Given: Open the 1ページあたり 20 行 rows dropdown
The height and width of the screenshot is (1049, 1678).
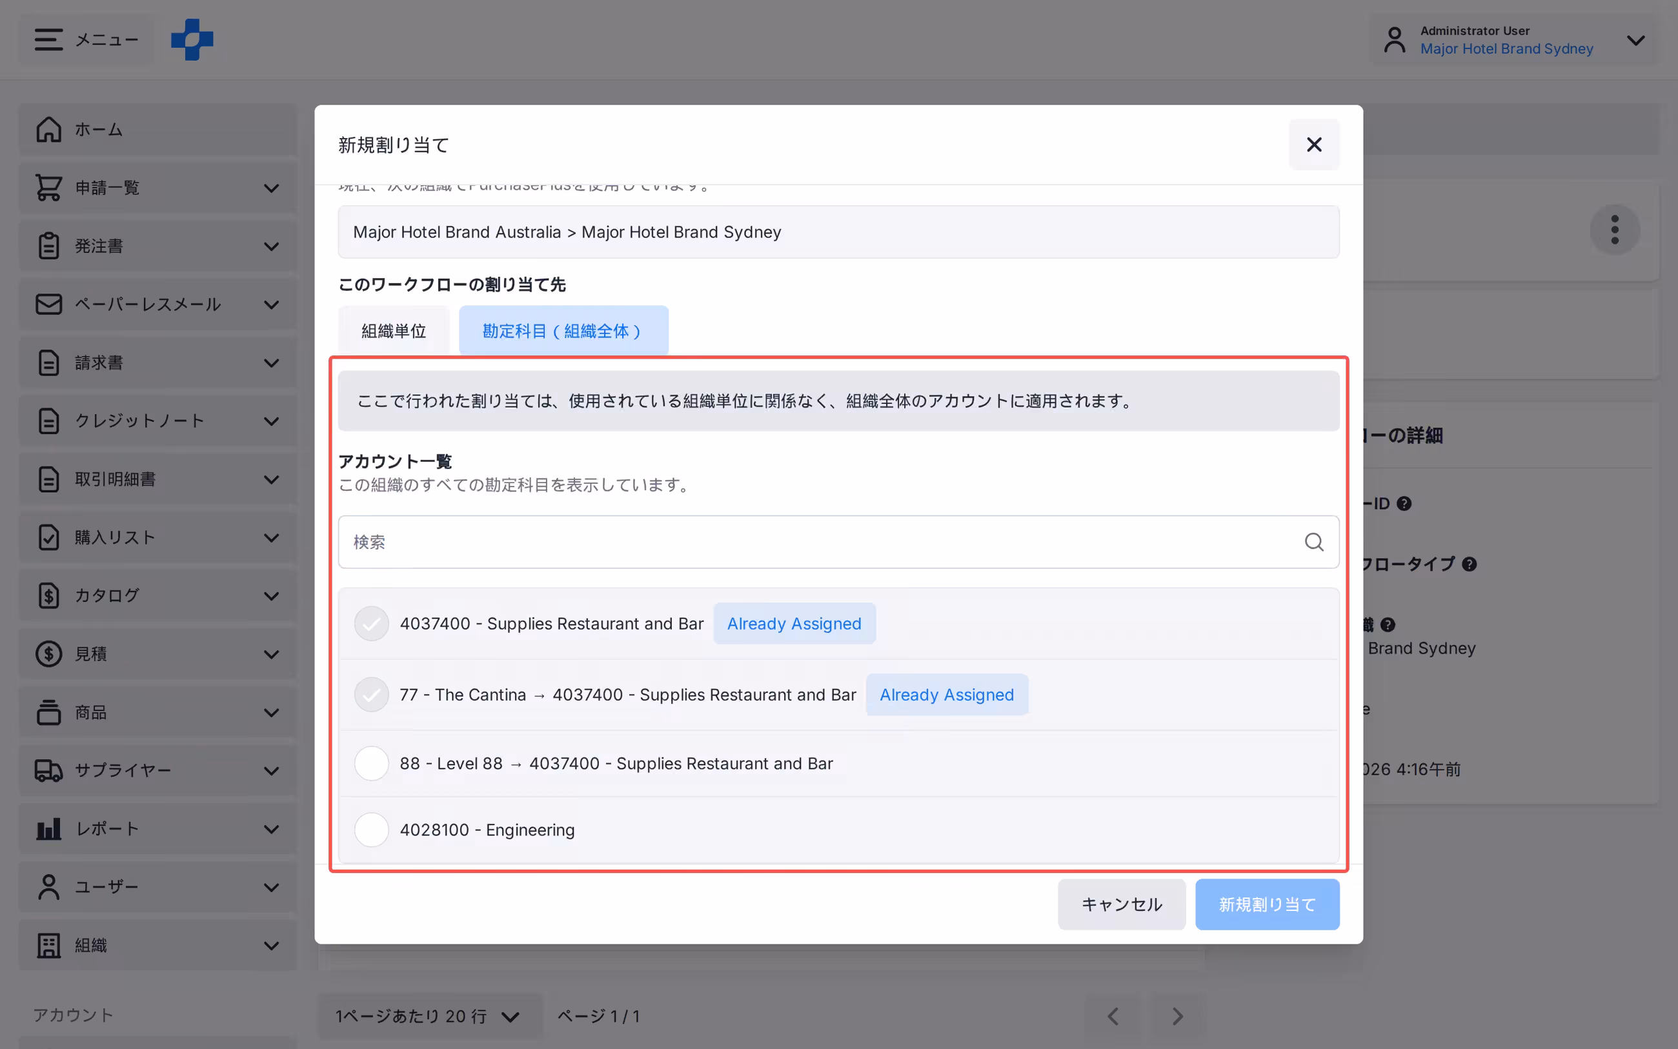Looking at the screenshot, I should tap(429, 1016).
